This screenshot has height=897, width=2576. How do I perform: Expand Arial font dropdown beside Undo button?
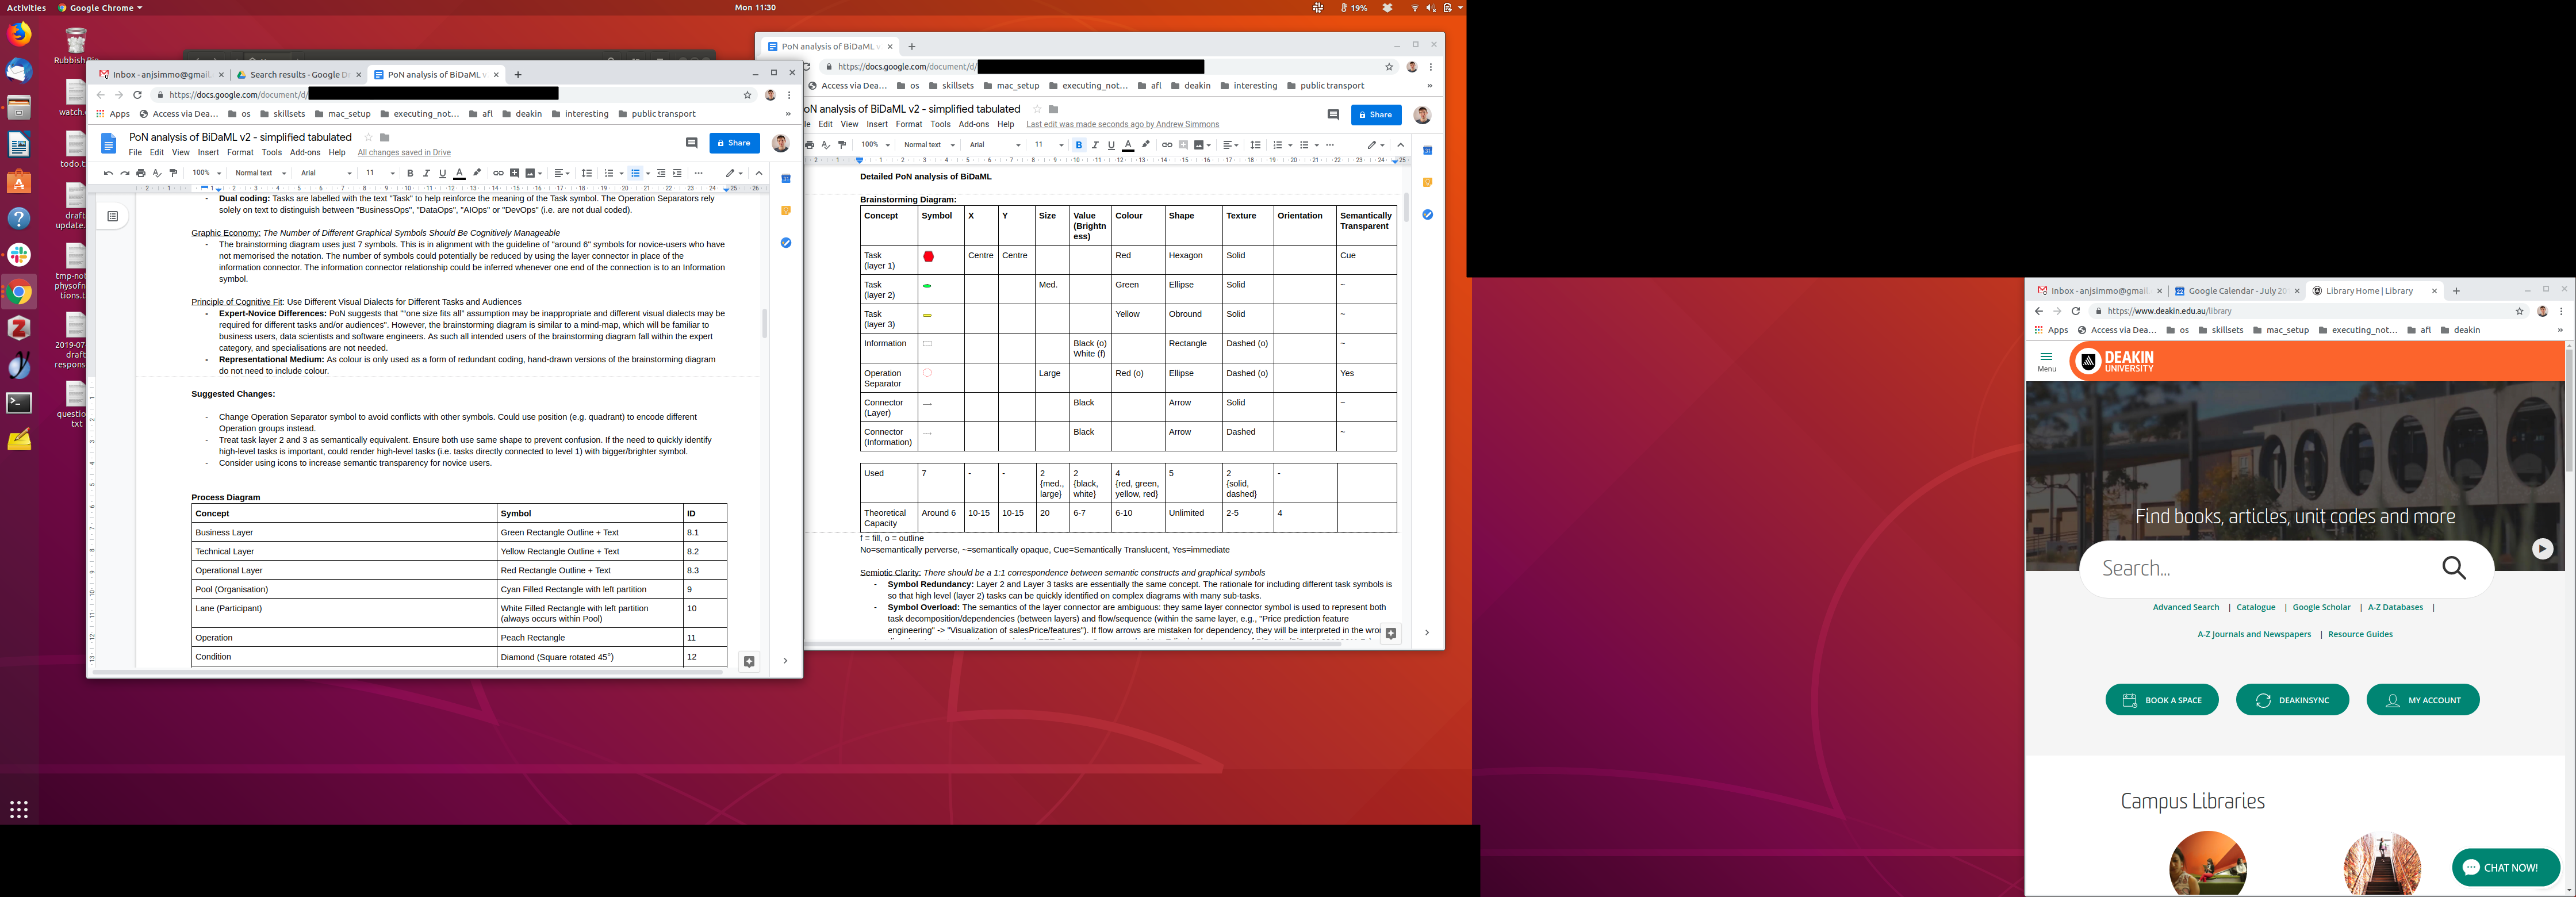pos(326,173)
